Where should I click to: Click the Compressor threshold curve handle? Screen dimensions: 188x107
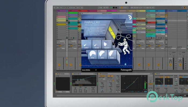click(134, 82)
